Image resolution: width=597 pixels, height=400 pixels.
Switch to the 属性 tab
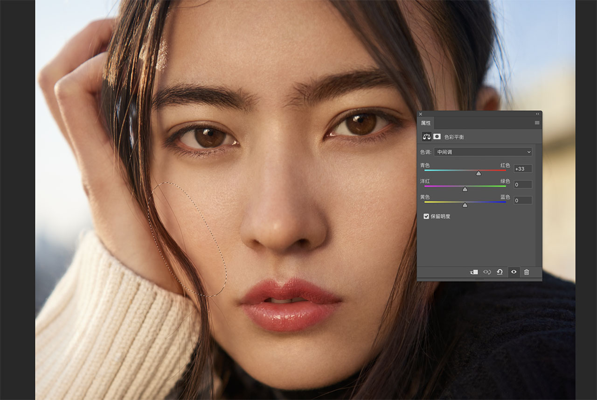(x=426, y=123)
